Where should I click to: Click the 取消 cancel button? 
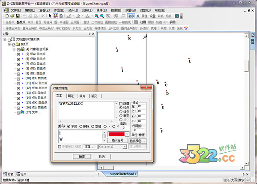[x=102, y=157]
